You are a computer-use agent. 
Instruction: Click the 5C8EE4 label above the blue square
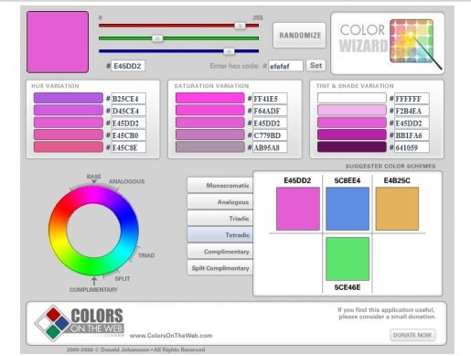pos(348,180)
